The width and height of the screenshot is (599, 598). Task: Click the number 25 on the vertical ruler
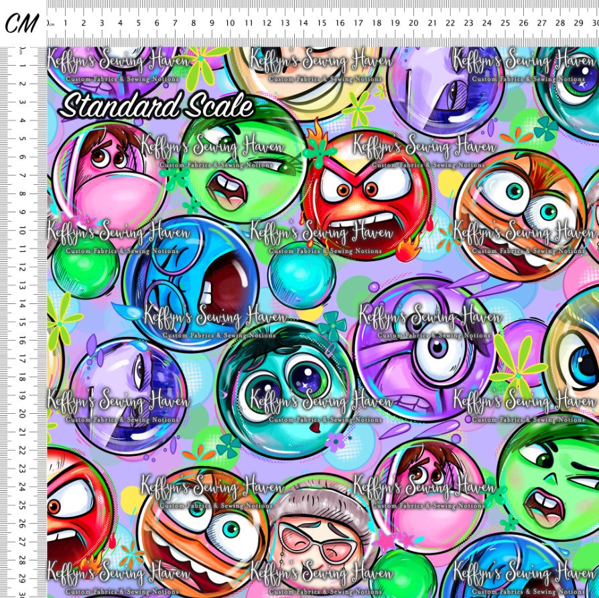[x=22, y=505]
